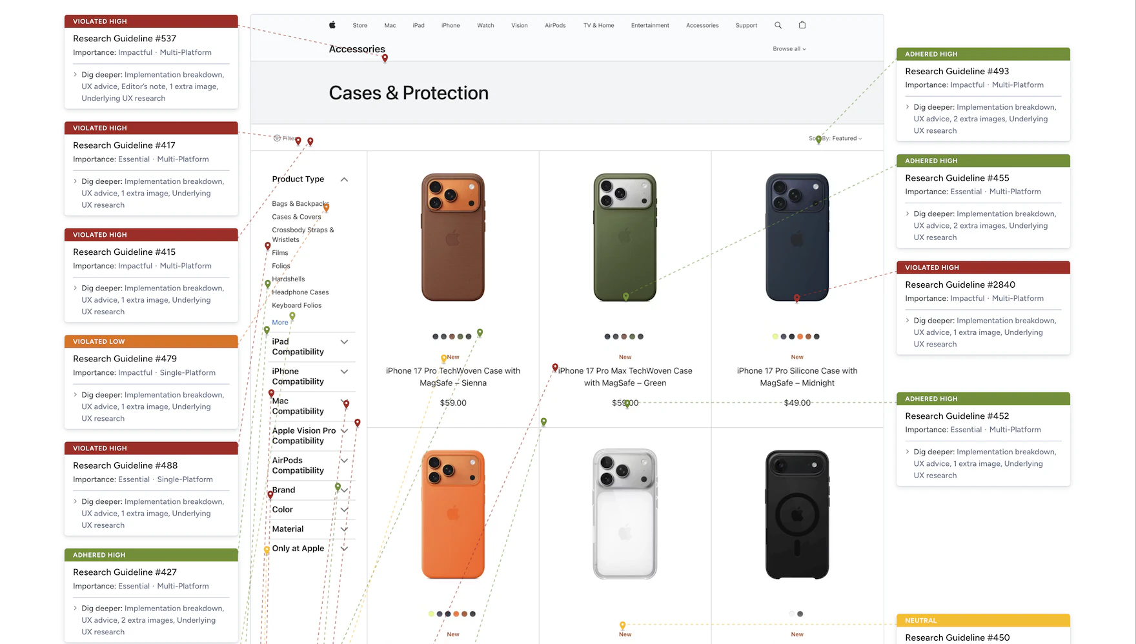Click the red pin marker next to Accessories
The height and width of the screenshot is (644, 1136).
tap(385, 58)
